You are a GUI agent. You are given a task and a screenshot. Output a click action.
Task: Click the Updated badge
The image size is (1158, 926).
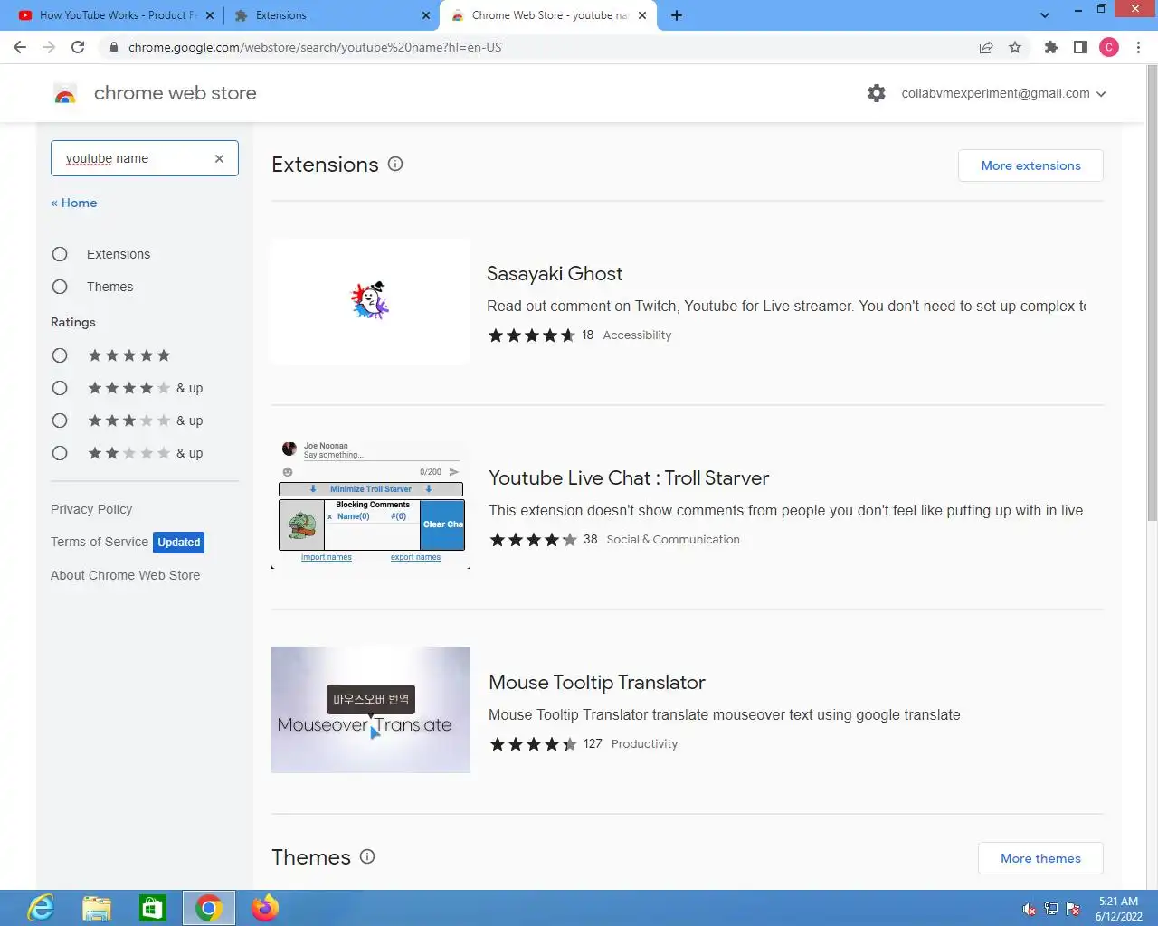tap(179, 543)
